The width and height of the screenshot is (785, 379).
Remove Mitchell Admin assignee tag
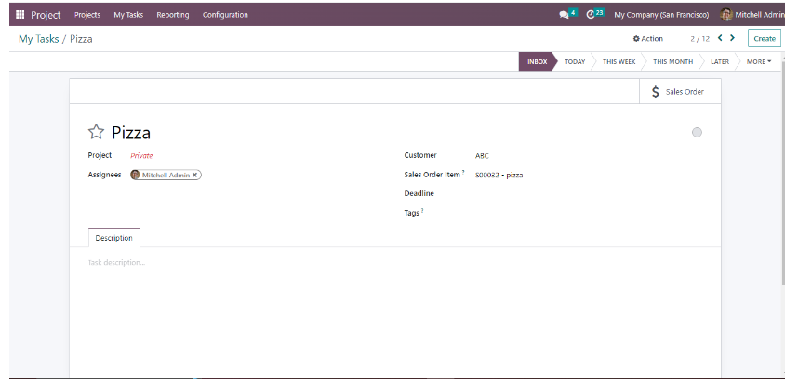point(195,175)
